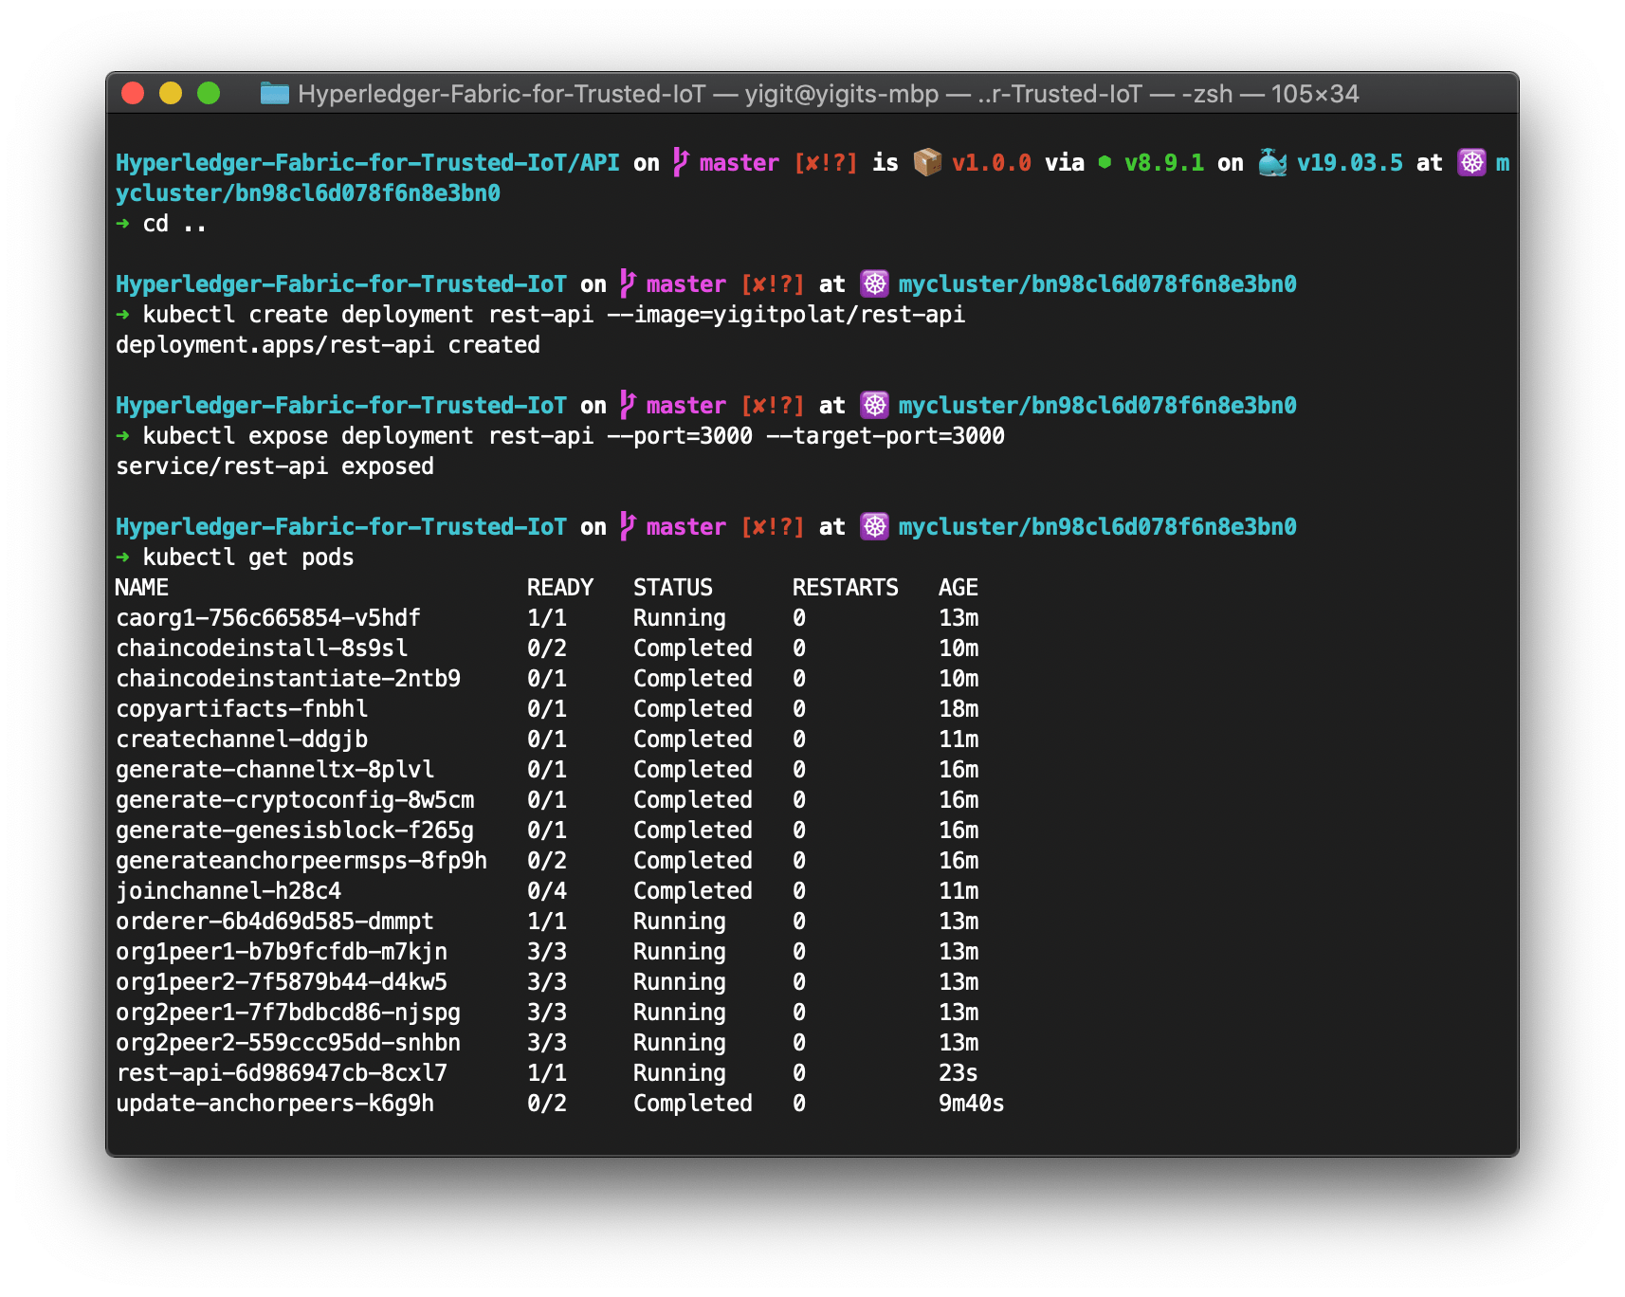Click pod name generate-channeltx-8plvl
This screenshot has height=1297, width=1625.
point(275,770)
